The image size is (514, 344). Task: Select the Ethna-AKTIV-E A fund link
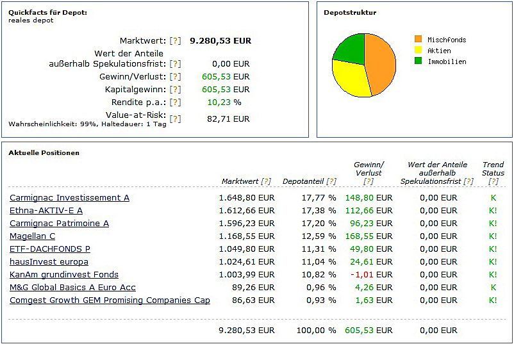tap(46, 211)
